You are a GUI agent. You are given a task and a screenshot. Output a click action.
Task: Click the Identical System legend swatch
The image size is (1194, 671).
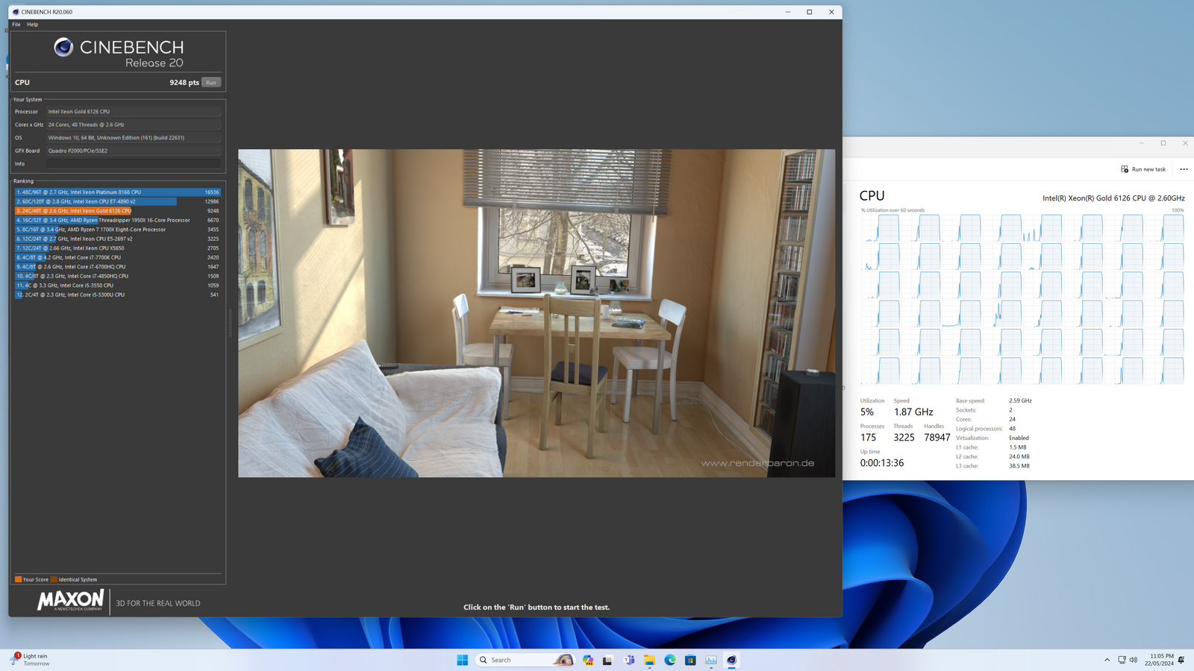click(x=54, y=579)
